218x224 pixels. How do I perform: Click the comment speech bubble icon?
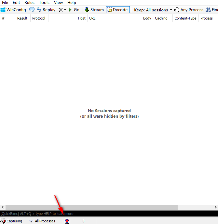pos(32,10)
